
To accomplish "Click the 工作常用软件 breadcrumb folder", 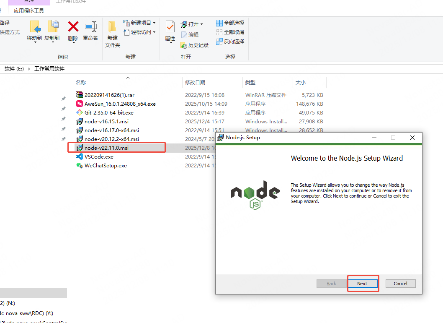I will pos(49,69).
